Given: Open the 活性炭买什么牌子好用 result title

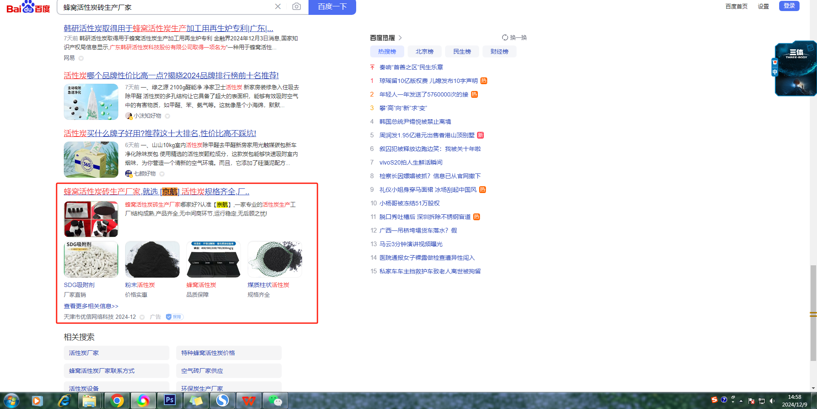Looking at the screenshot, I should click(160, 133).
